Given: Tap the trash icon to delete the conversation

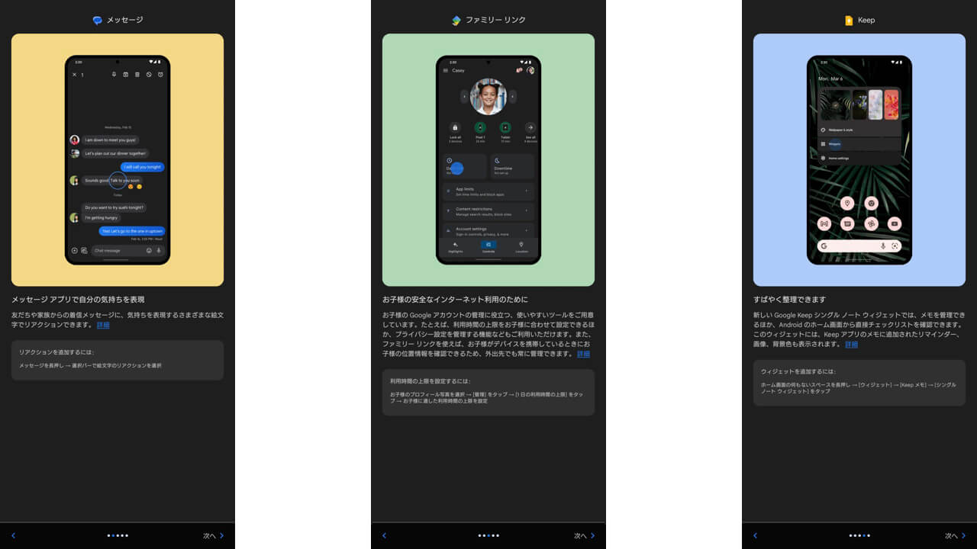Looking at the screenshot, I should [137, 74].
